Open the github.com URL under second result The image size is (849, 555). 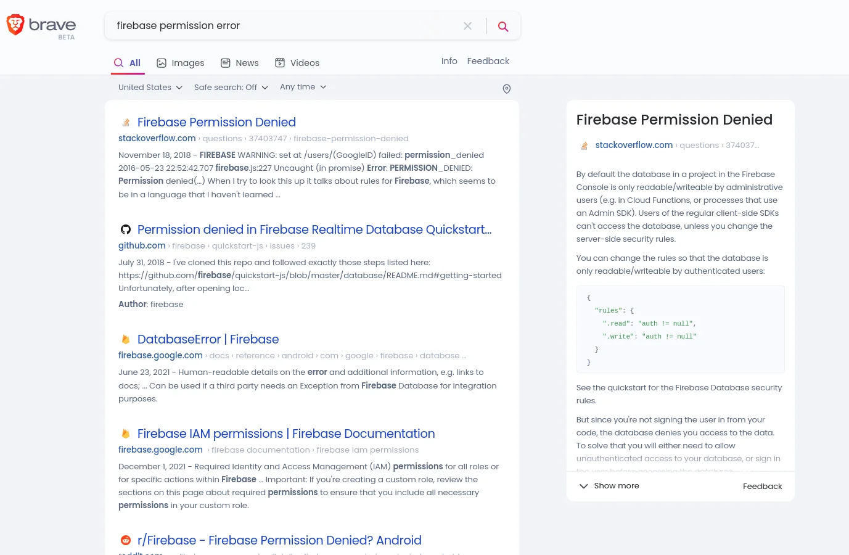(x=142, y=246)
